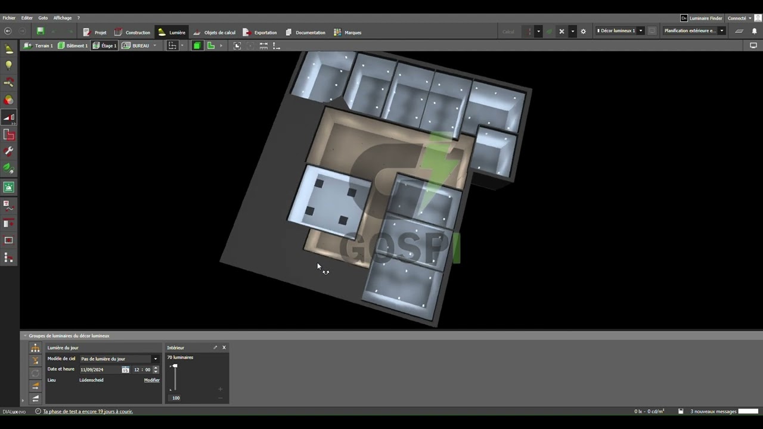Click the Modifier link for Lieu
This screenshot has height=429, width=763.
152,380
